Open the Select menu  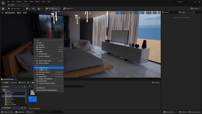tap(37, 2)
